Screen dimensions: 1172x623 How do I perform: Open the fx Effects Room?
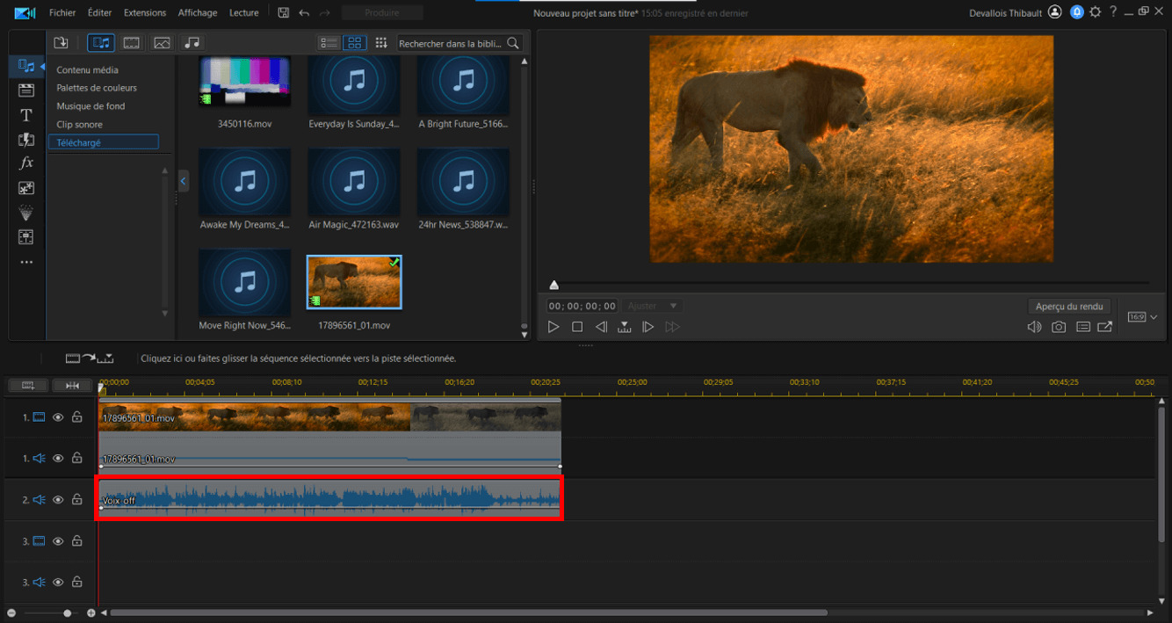26,163
